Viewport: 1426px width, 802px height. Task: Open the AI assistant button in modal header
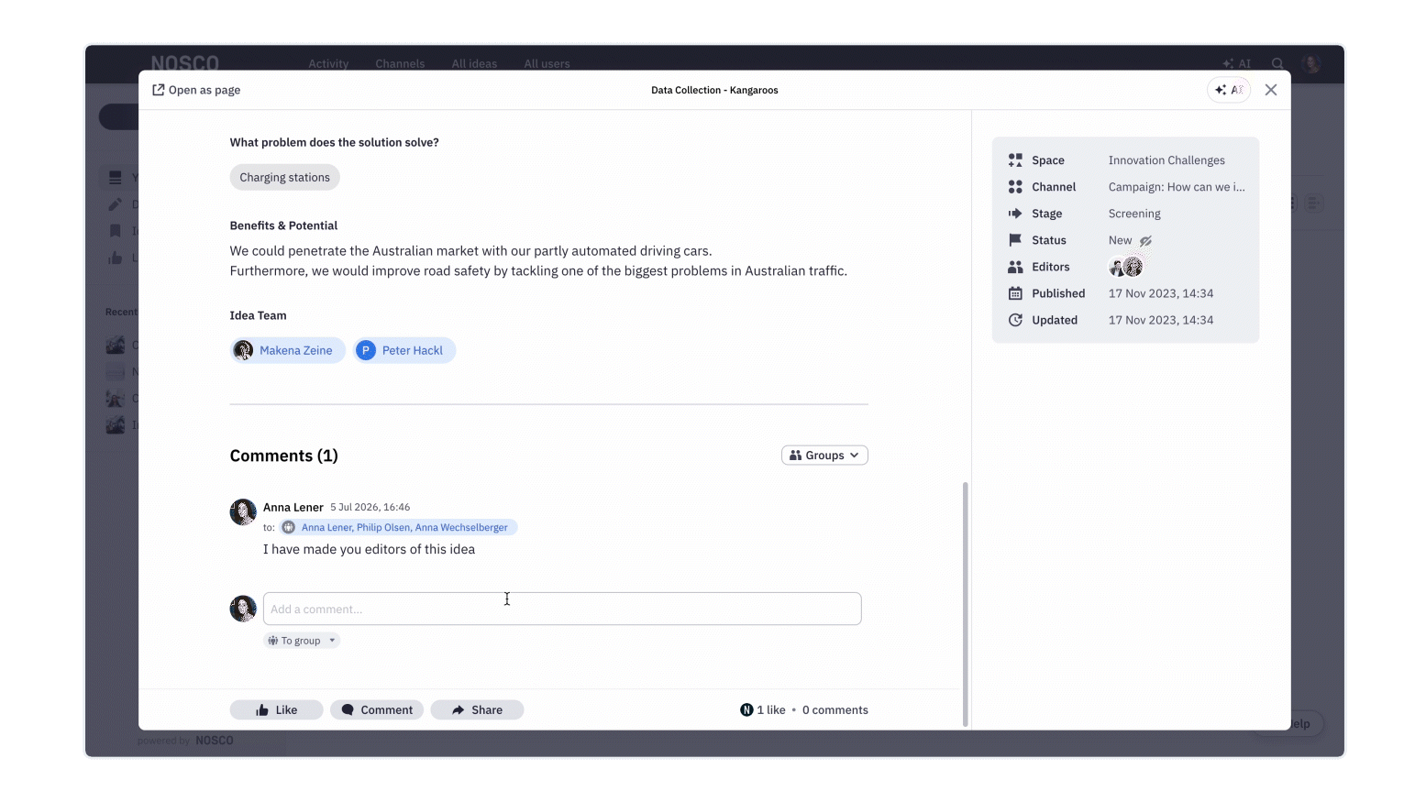[x=1229, y=90]
